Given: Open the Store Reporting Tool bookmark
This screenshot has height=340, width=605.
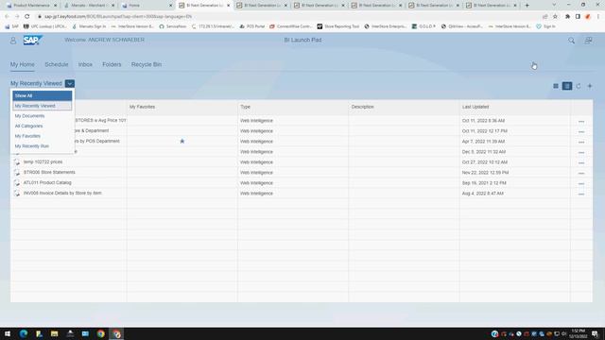Looking at the screenshot, I should pyautogui.click(x=338, y=26).
